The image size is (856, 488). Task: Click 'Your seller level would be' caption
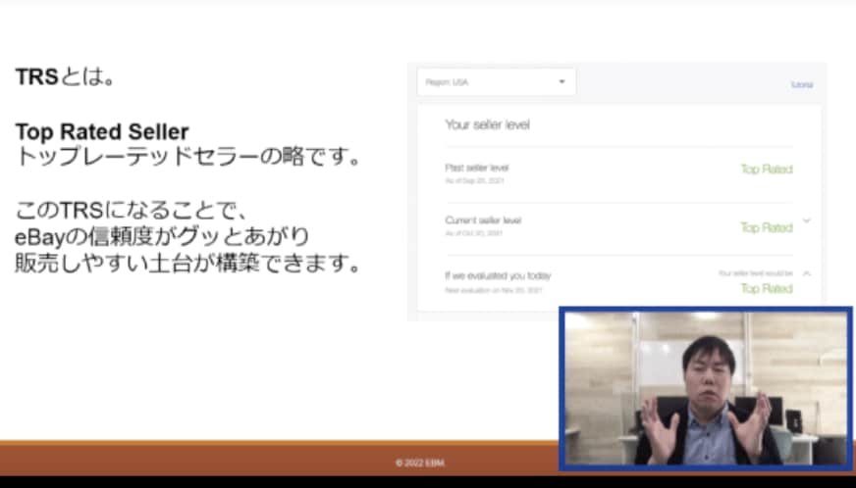756,273
